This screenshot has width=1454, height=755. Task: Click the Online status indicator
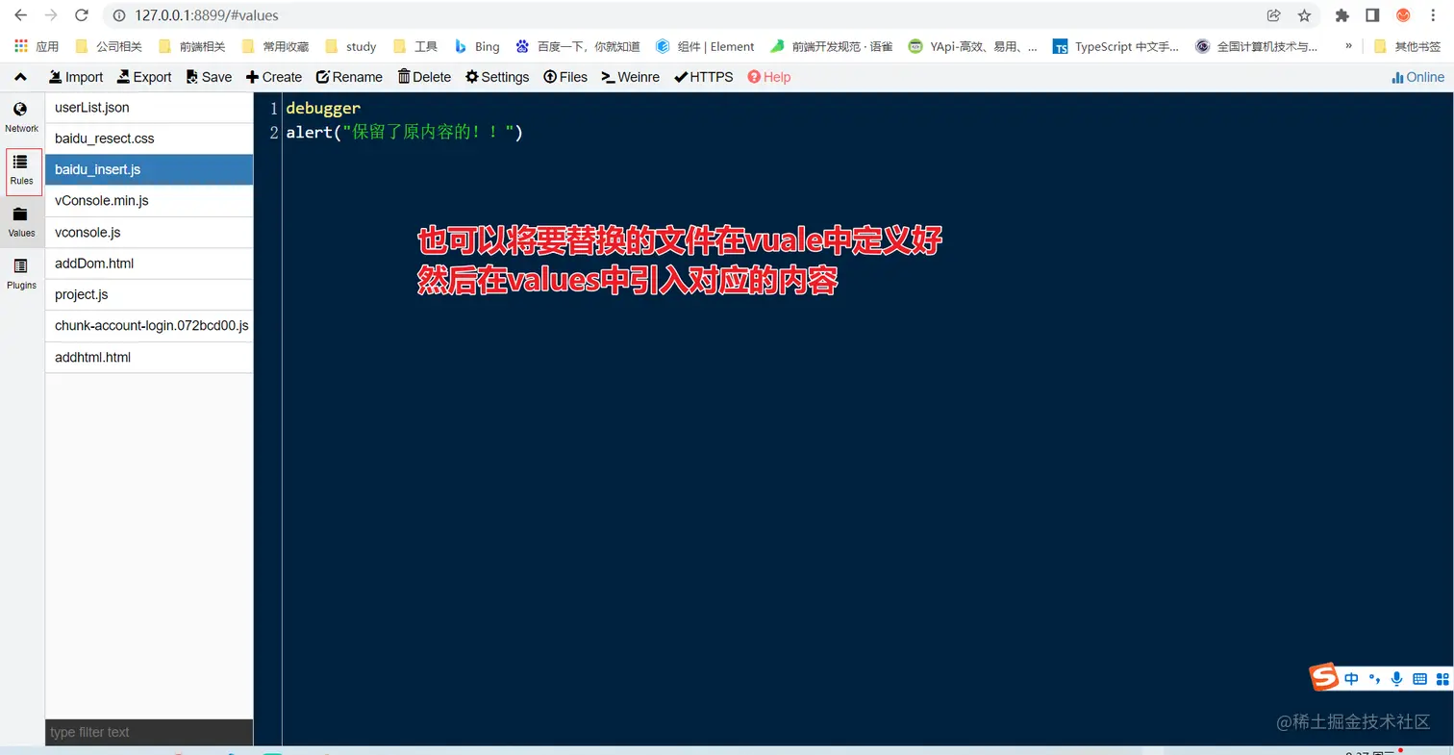[1418, 77]
